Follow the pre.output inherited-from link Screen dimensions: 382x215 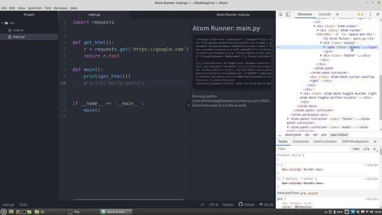[x=309, y=193]
